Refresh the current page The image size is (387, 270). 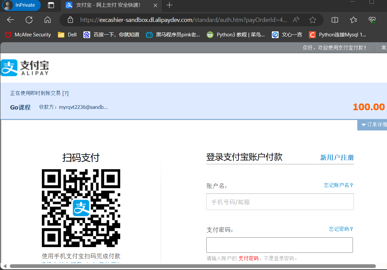29,20
